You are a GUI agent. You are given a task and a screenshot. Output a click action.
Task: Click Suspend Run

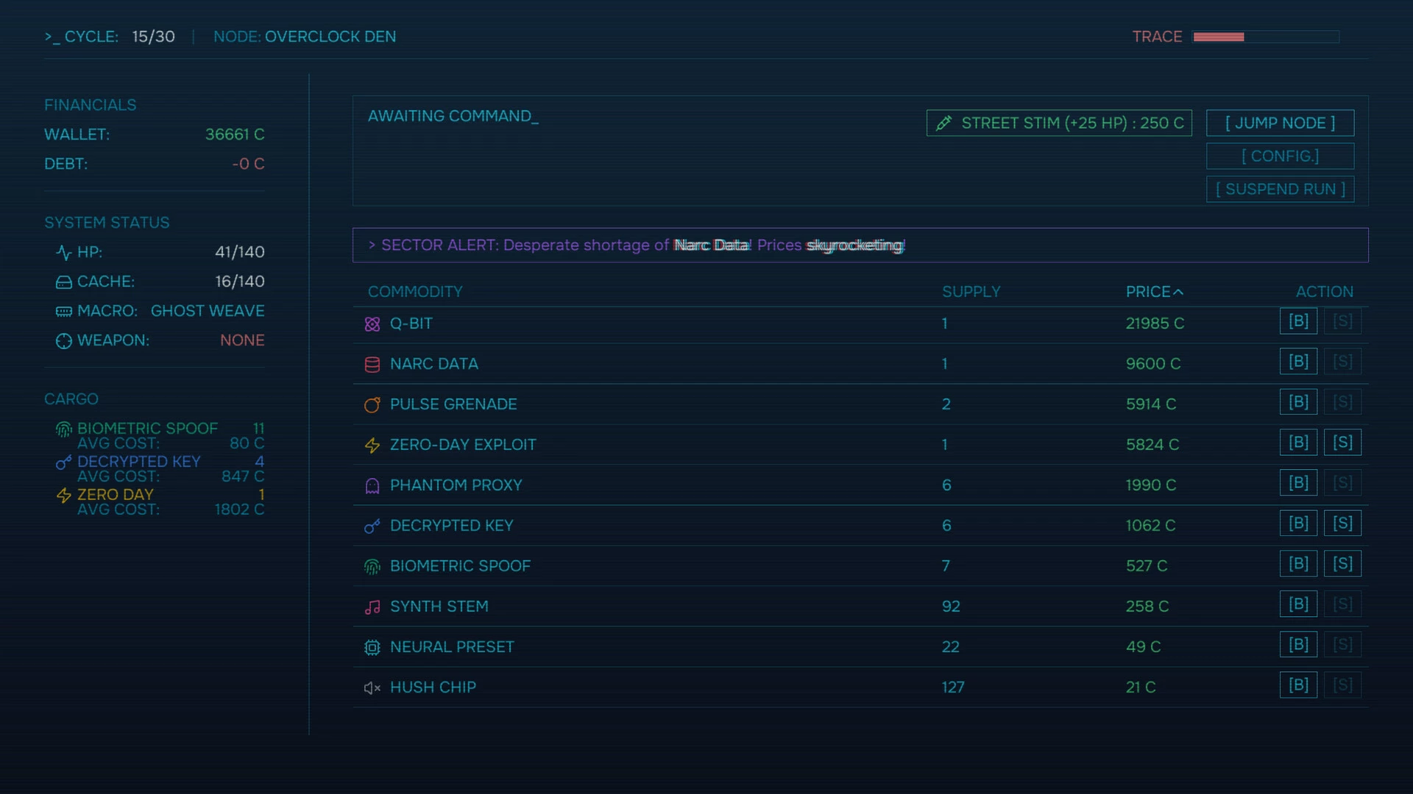[x=1280, y=190]
